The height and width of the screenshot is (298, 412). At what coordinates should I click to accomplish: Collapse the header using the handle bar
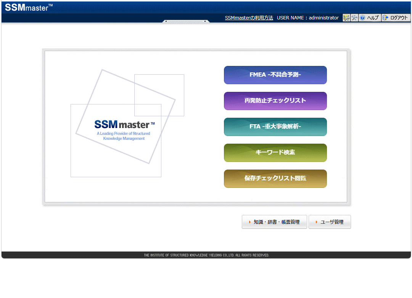click(186, 21)
